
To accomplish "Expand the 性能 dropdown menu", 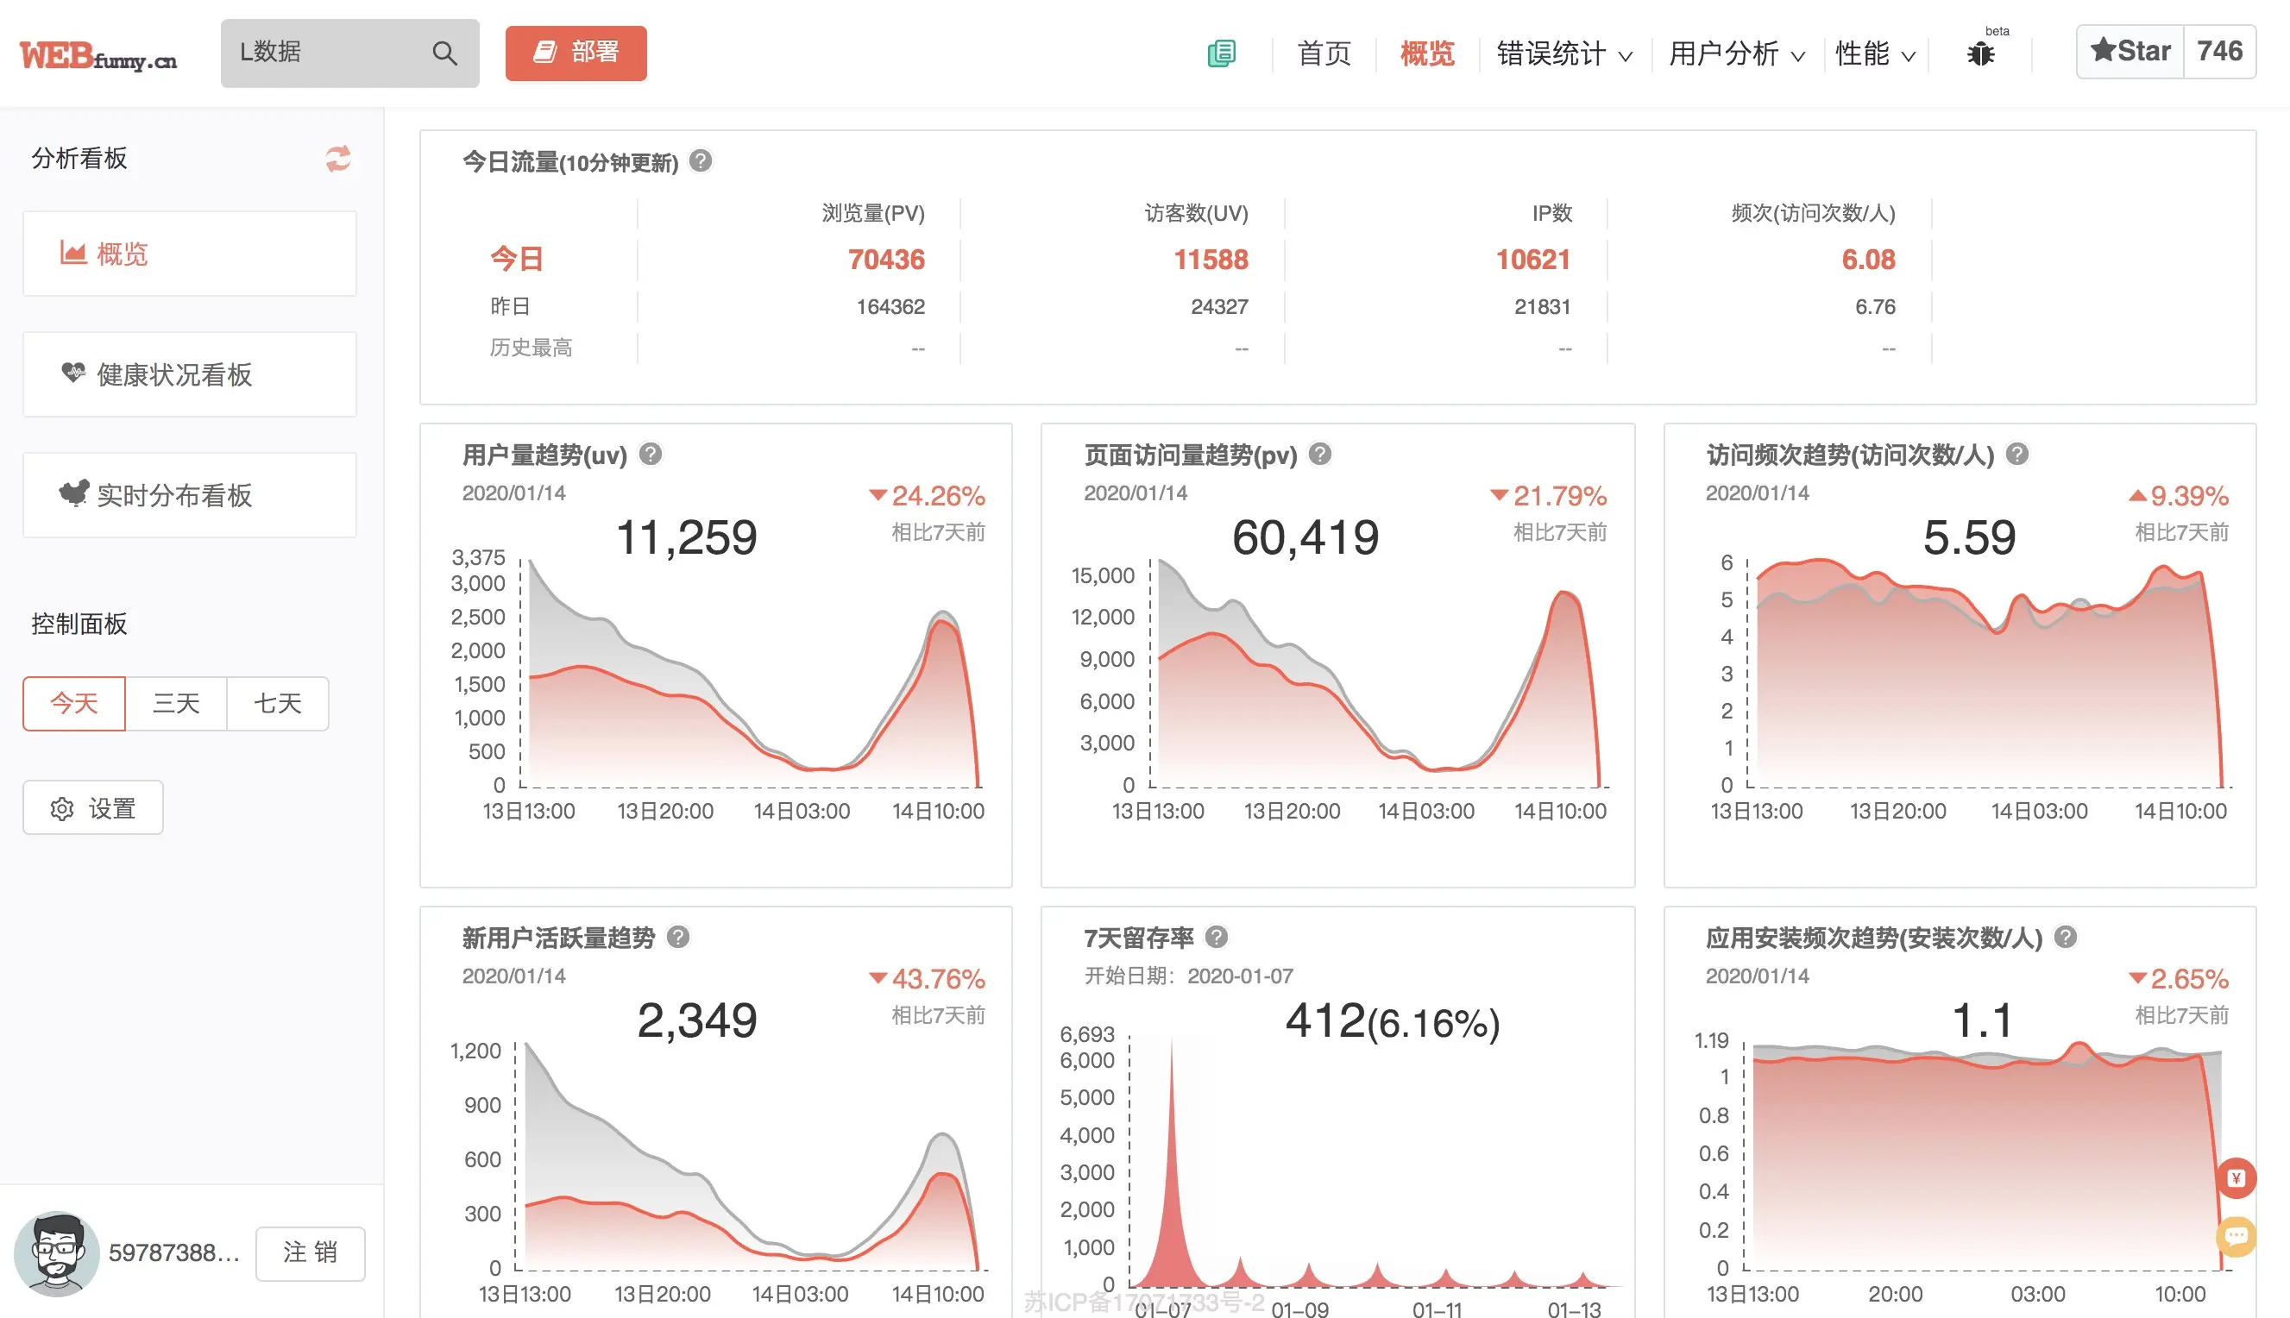I will (1874, 53).
